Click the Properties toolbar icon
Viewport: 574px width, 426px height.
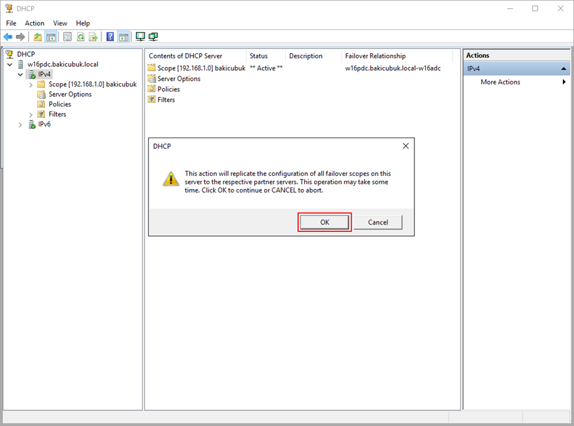(68, 37)
